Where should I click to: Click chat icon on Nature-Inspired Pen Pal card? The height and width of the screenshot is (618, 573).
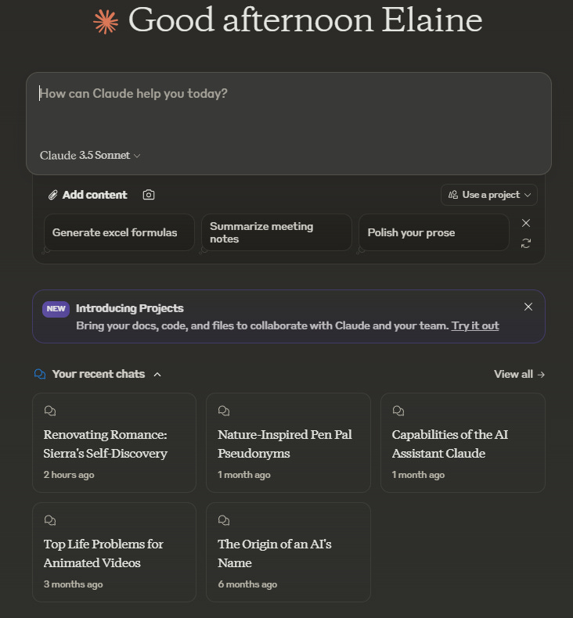[224, 411]
